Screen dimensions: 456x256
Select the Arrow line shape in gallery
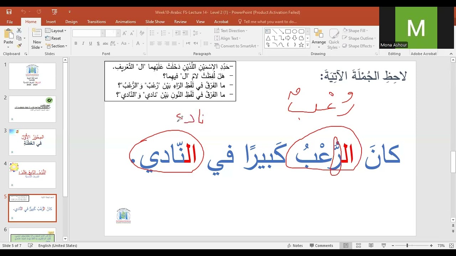(x=281, y=31)
